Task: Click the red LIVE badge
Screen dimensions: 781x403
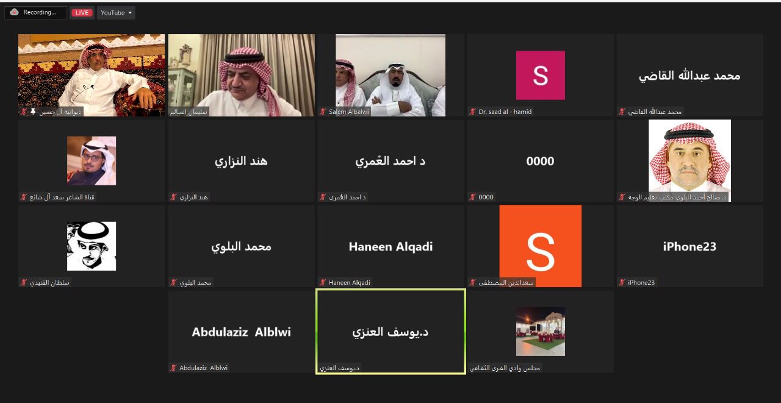Action: pos(82,13)
